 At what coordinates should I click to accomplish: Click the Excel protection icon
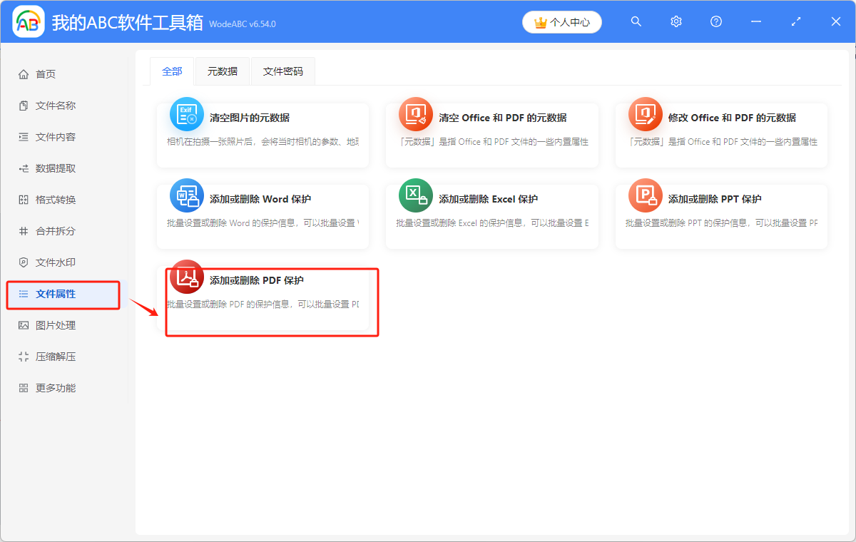(416, 195)
